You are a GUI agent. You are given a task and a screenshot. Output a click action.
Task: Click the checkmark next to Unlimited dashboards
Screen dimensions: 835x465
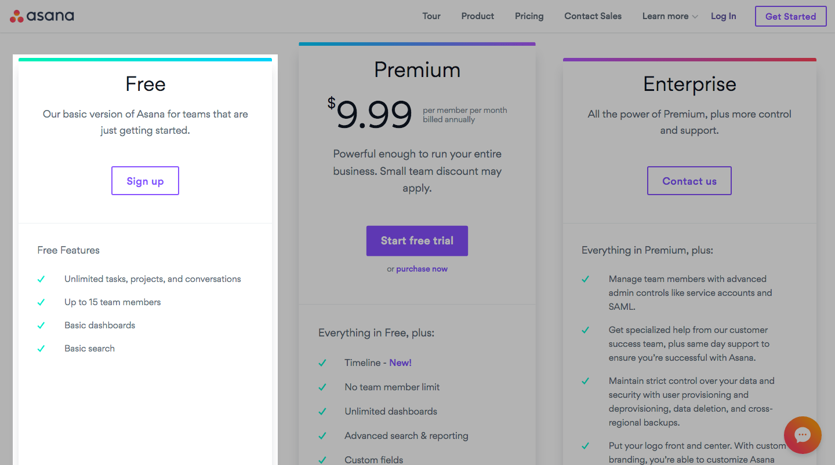coord(322,411)
